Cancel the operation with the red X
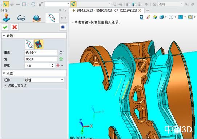Image resolution: width=197 pixels, height=139 pixels. (x=15, y=27)
